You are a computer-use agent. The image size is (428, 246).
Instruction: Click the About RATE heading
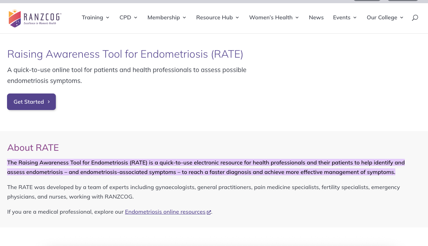[33, 148]
